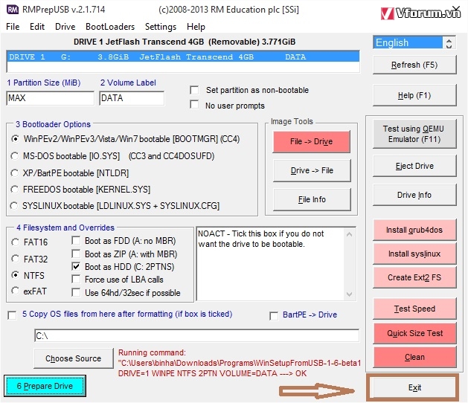The width and height of the screenshot is (468, 403).
Task: Click the Choose Source button
Action: (x=74, y=358)
